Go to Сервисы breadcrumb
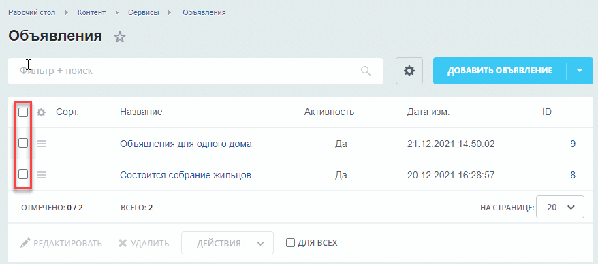This screenshot has height=264, width=598. tap(144, 12)
